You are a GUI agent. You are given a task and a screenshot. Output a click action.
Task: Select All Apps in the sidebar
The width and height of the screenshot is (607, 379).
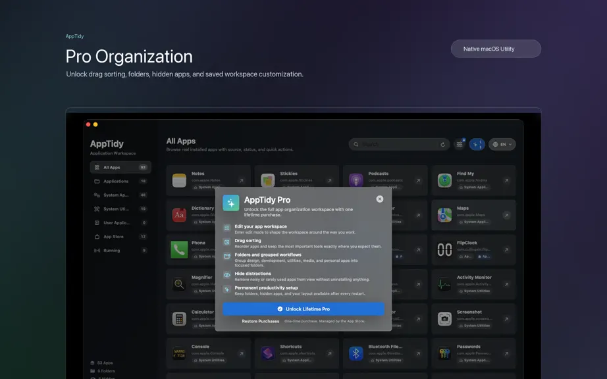120,167
